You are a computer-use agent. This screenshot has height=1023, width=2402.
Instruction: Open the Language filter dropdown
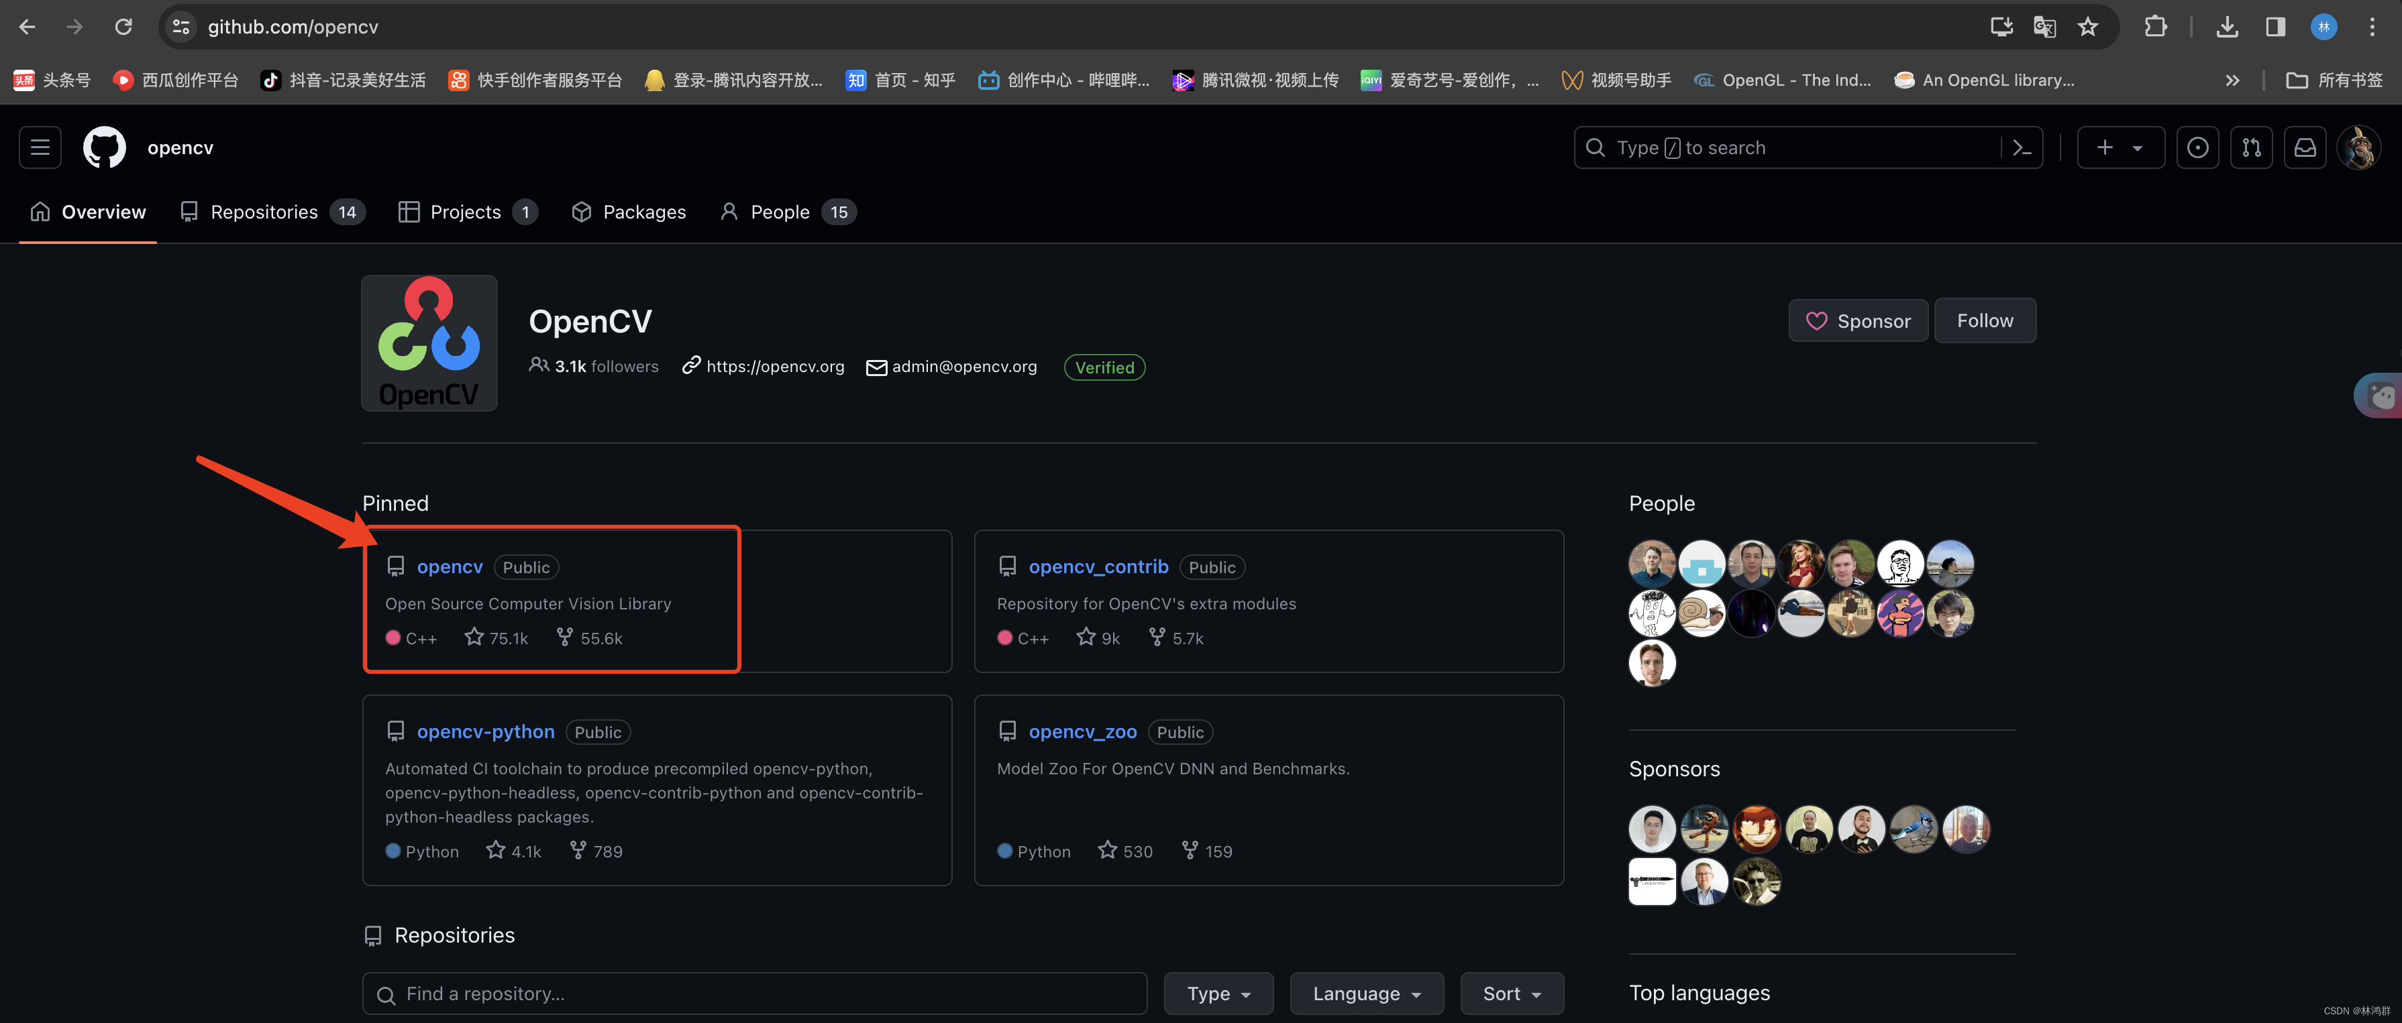1366,994
